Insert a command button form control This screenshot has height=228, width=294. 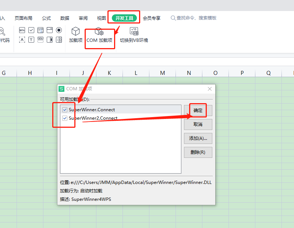pyautogui.click(x=22, y=30)
